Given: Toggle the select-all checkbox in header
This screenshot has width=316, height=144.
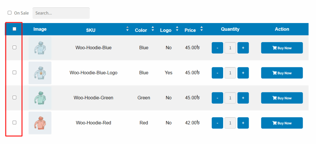Looking at the screenshot, I should [x=14, y=29].
